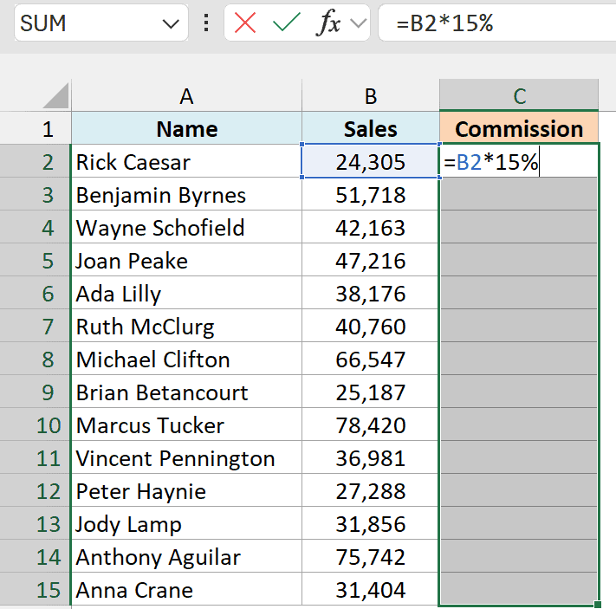The height and width of the screenshot is (609, 616).
Task: Click the fill handle below Commission range
Action: tap(598, 605)
